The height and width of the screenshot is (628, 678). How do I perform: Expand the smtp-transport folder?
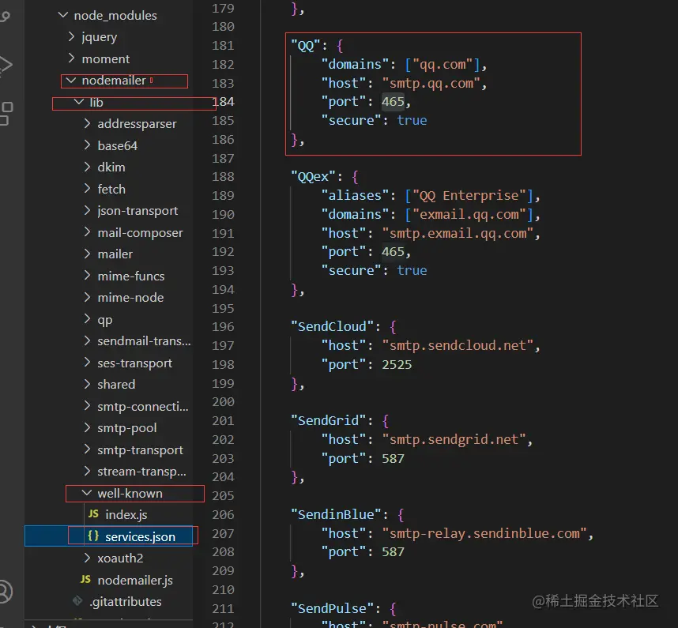point(87,449)
